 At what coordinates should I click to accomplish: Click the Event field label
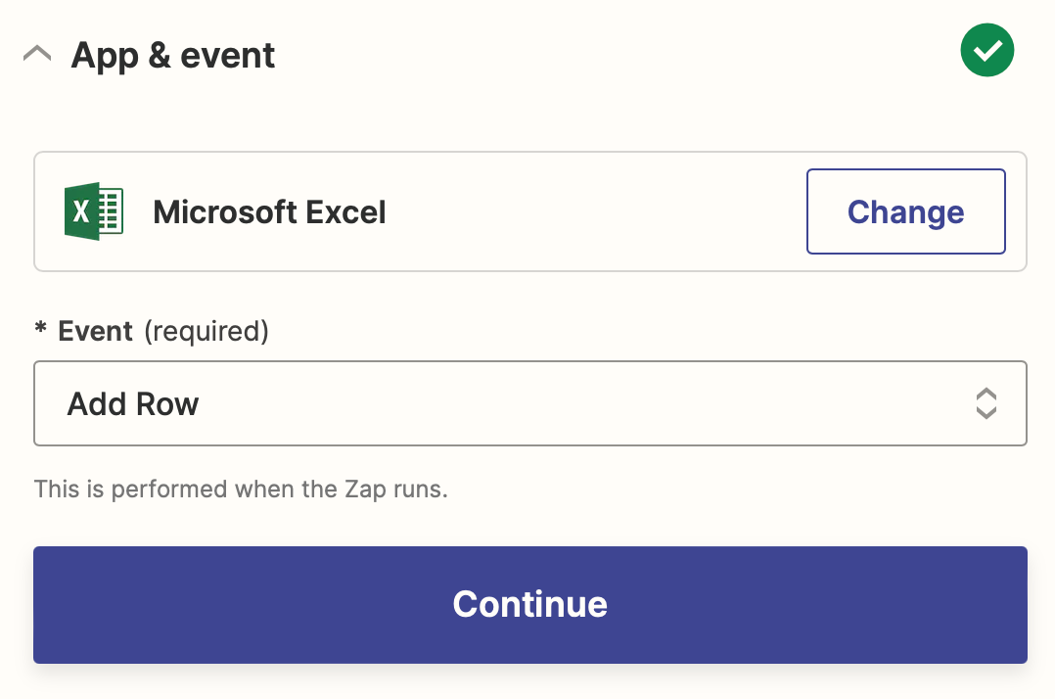(x=95, y=332)
